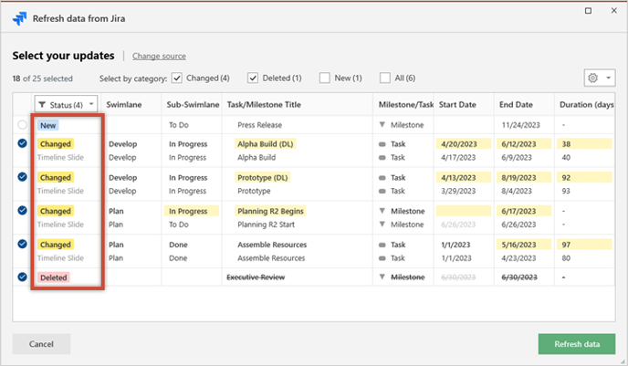Viewport: 628px width, 366px height.
Task: Click the Planning R2 Start title cell
Action: 266,225
